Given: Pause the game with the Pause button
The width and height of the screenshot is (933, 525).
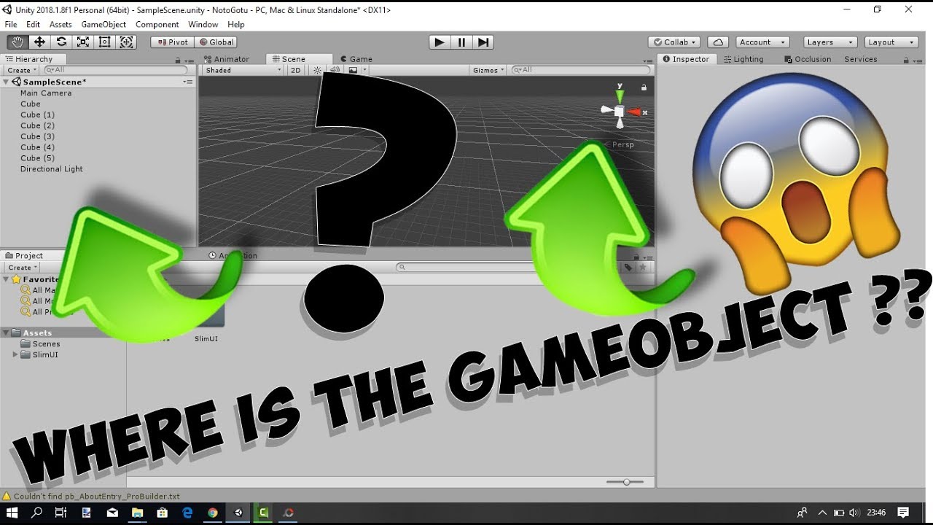Looking at the screenshot, I should point(461,42).
